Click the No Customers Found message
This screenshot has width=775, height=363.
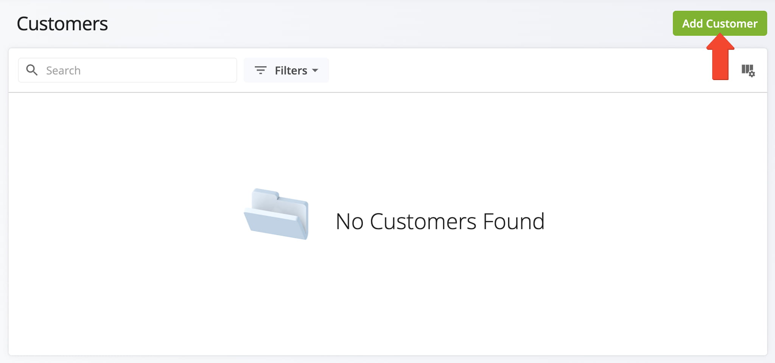coord(440,221)
